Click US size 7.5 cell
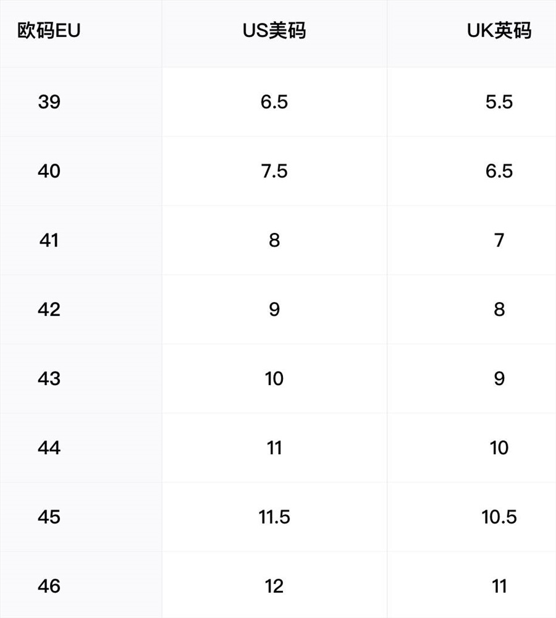The height and width of the screenshot is (618, 556). pyautogui.click(x=274, y=171)
